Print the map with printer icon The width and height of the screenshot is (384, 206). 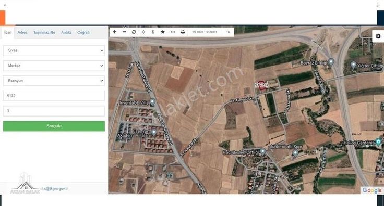183,32
